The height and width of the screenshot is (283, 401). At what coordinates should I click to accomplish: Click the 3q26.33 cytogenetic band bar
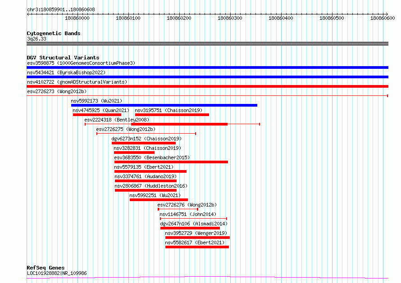(207, 44)
